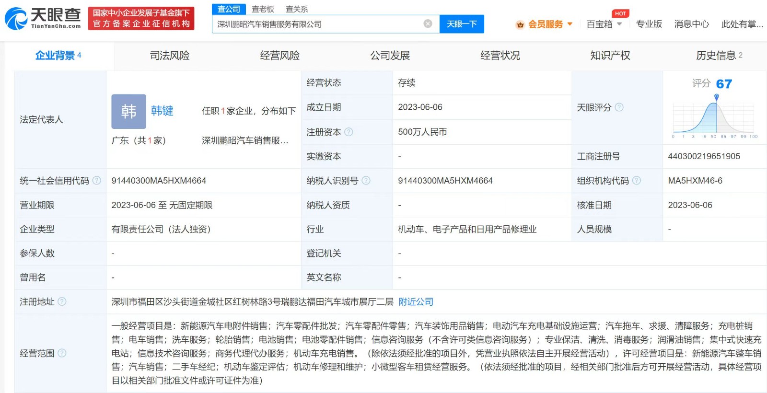Select the 查老板 search mode tab
Screen dimensions: 767x393
(x=263, y=9)
